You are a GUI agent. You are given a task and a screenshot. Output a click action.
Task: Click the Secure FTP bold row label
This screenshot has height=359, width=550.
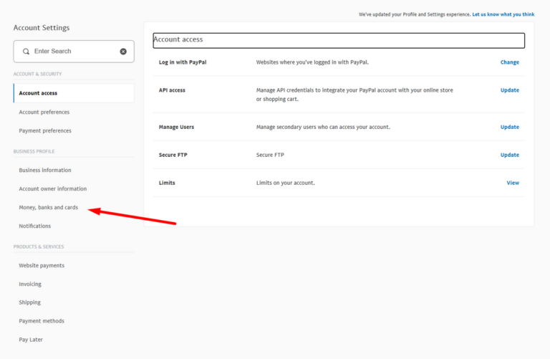tap(173, 155)
